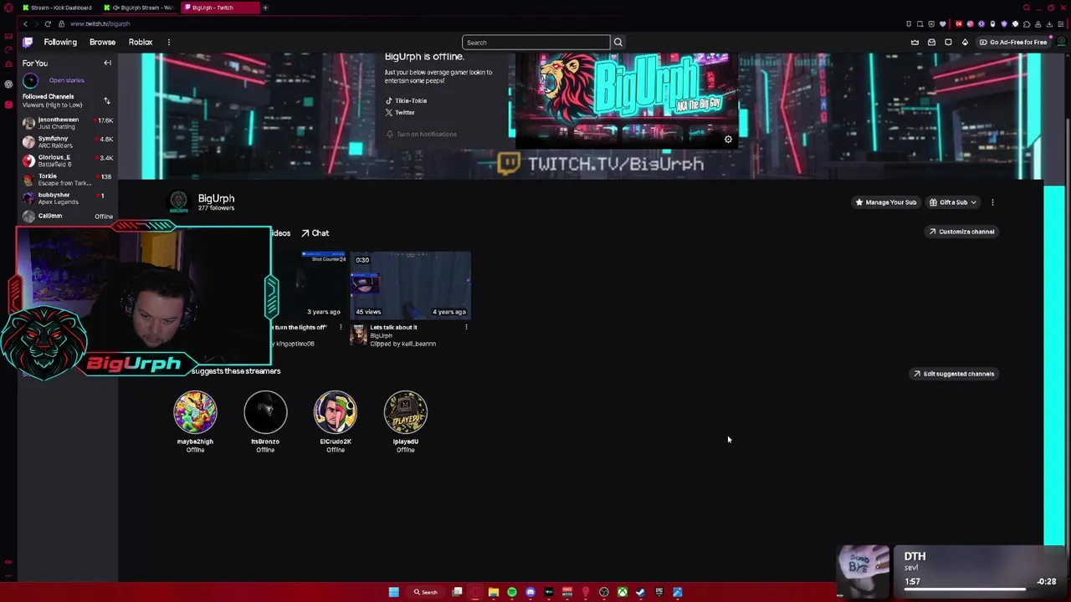
Task: Open Steam from taskbar
Action: tap(641, 592)
